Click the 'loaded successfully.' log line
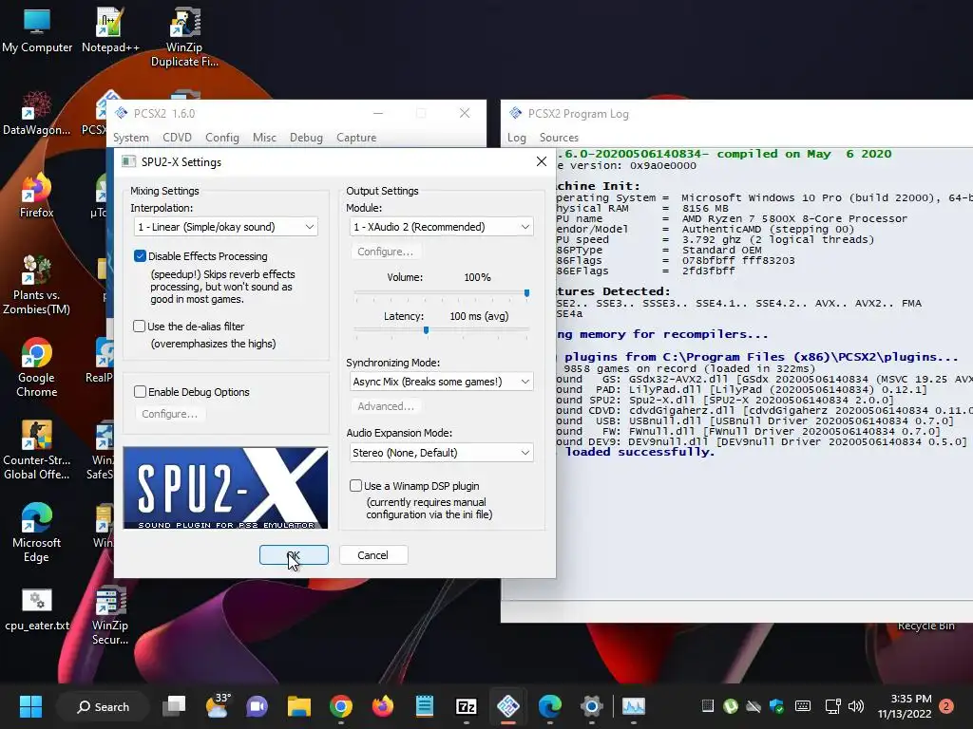The image size is (973, 729). click(639, 452)
